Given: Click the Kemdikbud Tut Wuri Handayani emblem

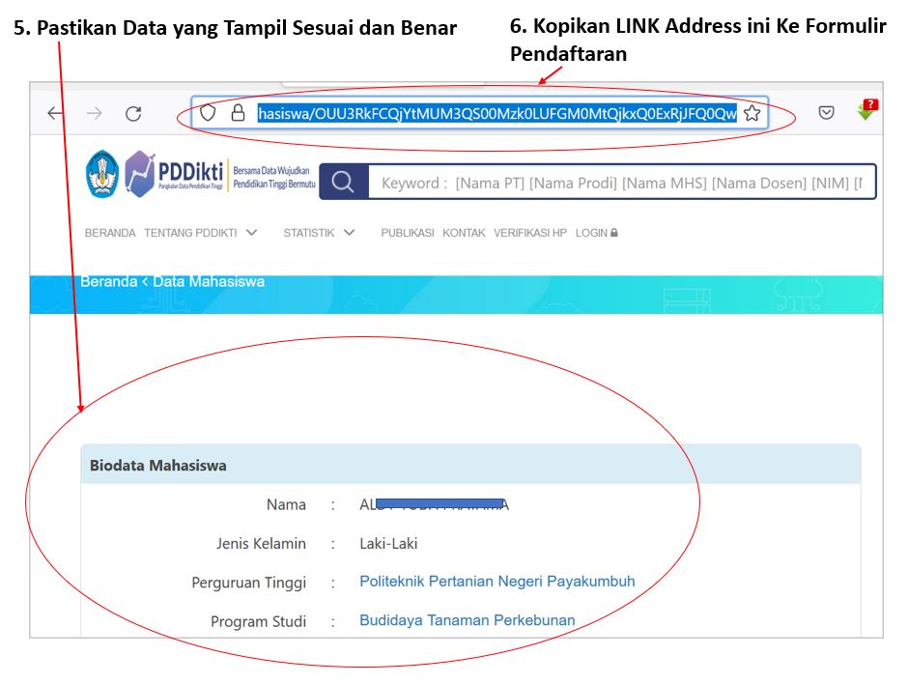Looking at the screenshot, I should (x=102, y=174).
